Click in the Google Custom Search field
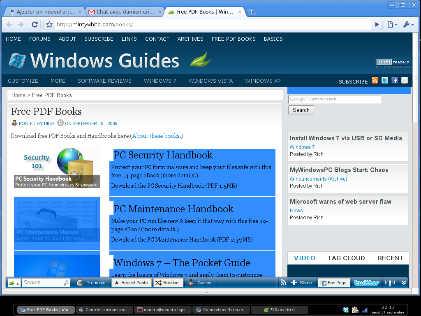This screenshot has height=316, width=421. click(x=335, y=99)
